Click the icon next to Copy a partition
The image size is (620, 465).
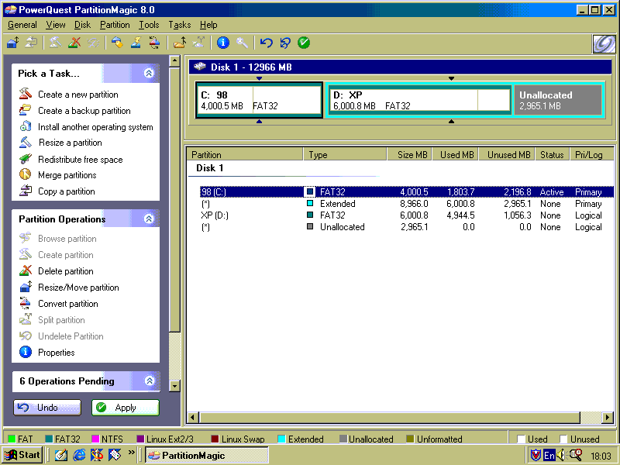[25, 191]
